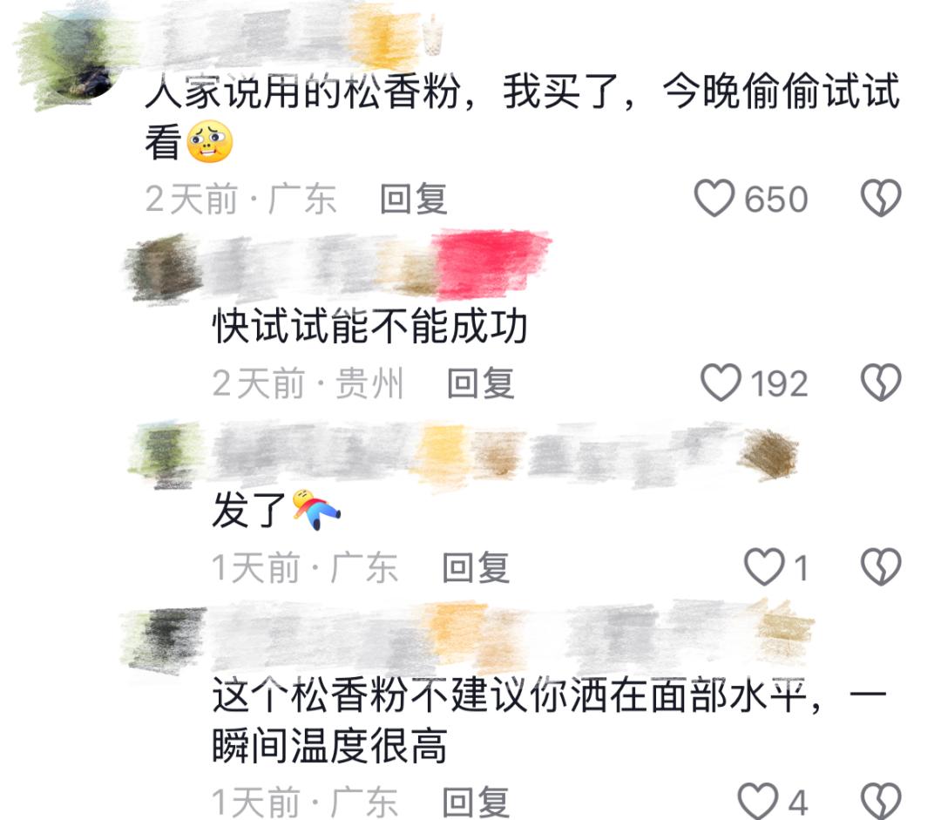Image resolution: width=941 pixels, height=820 pixels.
Task: Tap the 650 like count
Action: pyautogui.click(x=776, y=199)
